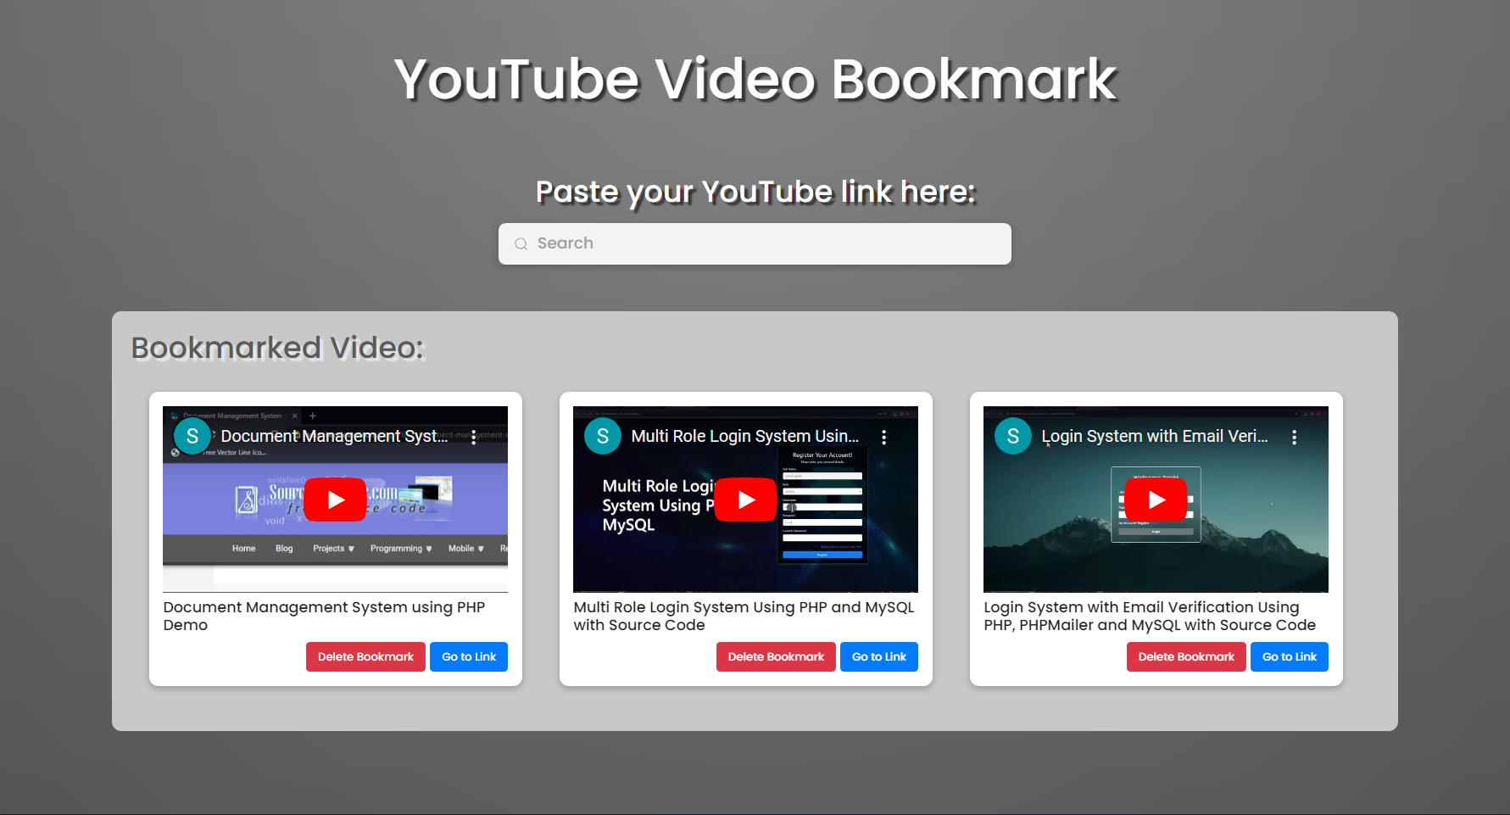The width and height of the screenshot is (1510, 815).
Task: Open embedded title 'Document Management Syst...'
Action: pos(334,436)
